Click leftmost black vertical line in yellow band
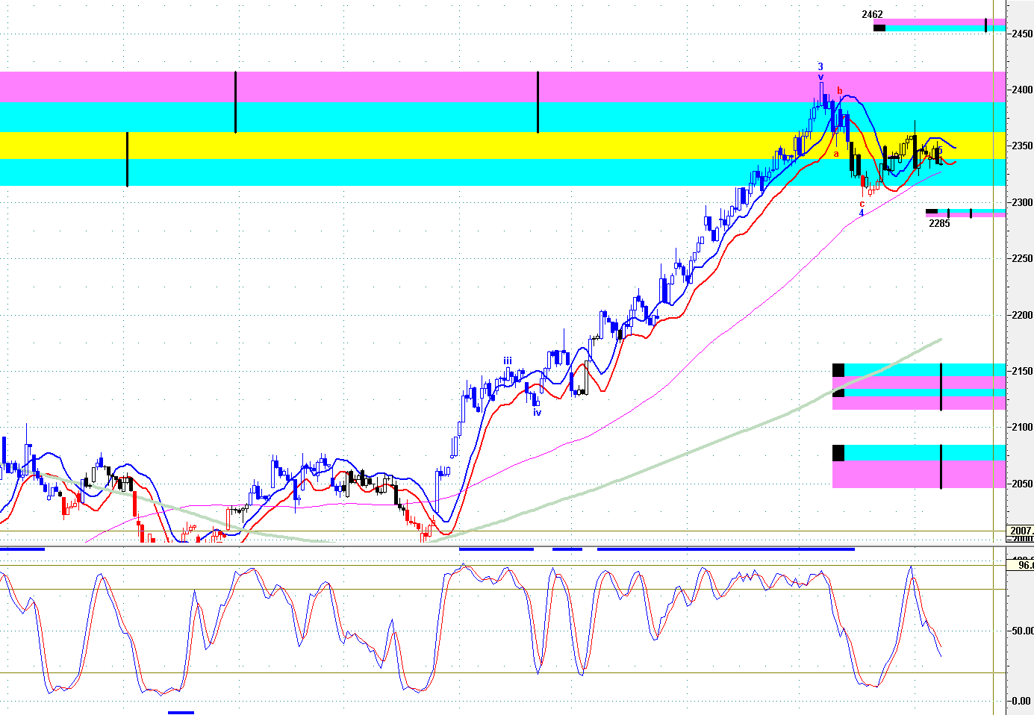The width and height of the screenshot is (1034, 715). 128,159
